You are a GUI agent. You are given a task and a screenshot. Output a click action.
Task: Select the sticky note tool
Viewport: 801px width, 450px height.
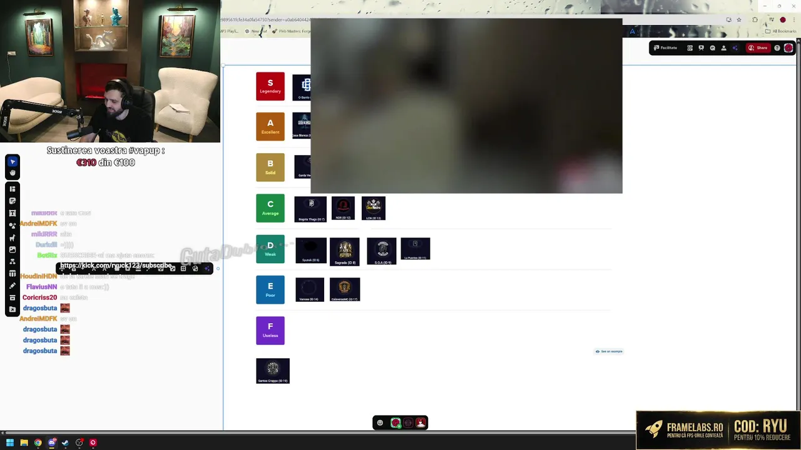click(x=13, y=201)
